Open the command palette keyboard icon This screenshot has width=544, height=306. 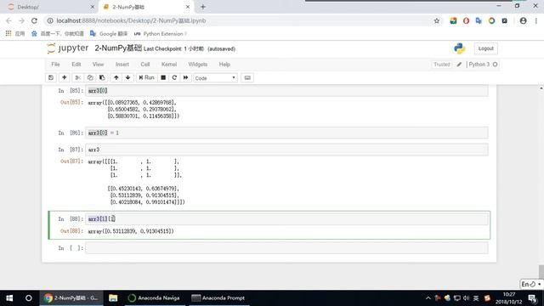click(247, 77)
